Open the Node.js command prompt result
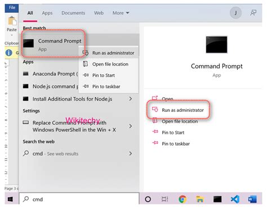This screenshot has width=267, height=209. (x=50, y=87)
